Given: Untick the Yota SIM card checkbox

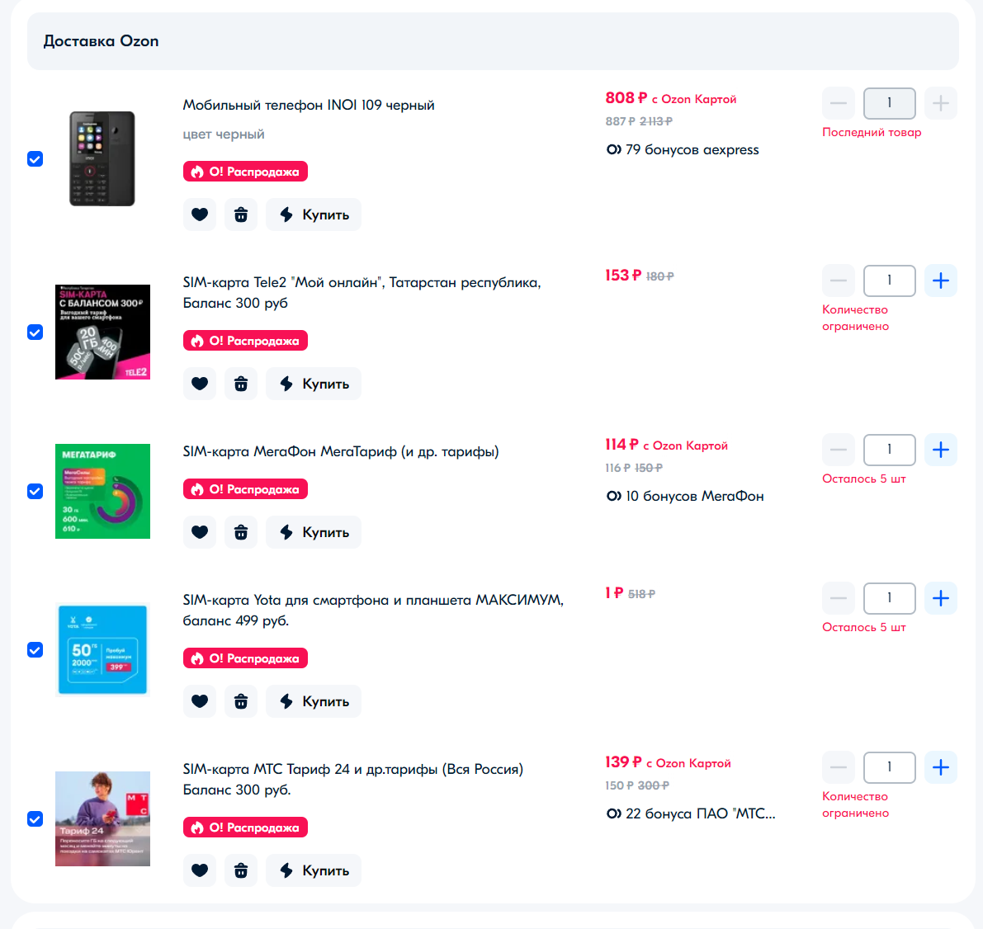Looking at the screenshot, I should [x=35, y=649].
